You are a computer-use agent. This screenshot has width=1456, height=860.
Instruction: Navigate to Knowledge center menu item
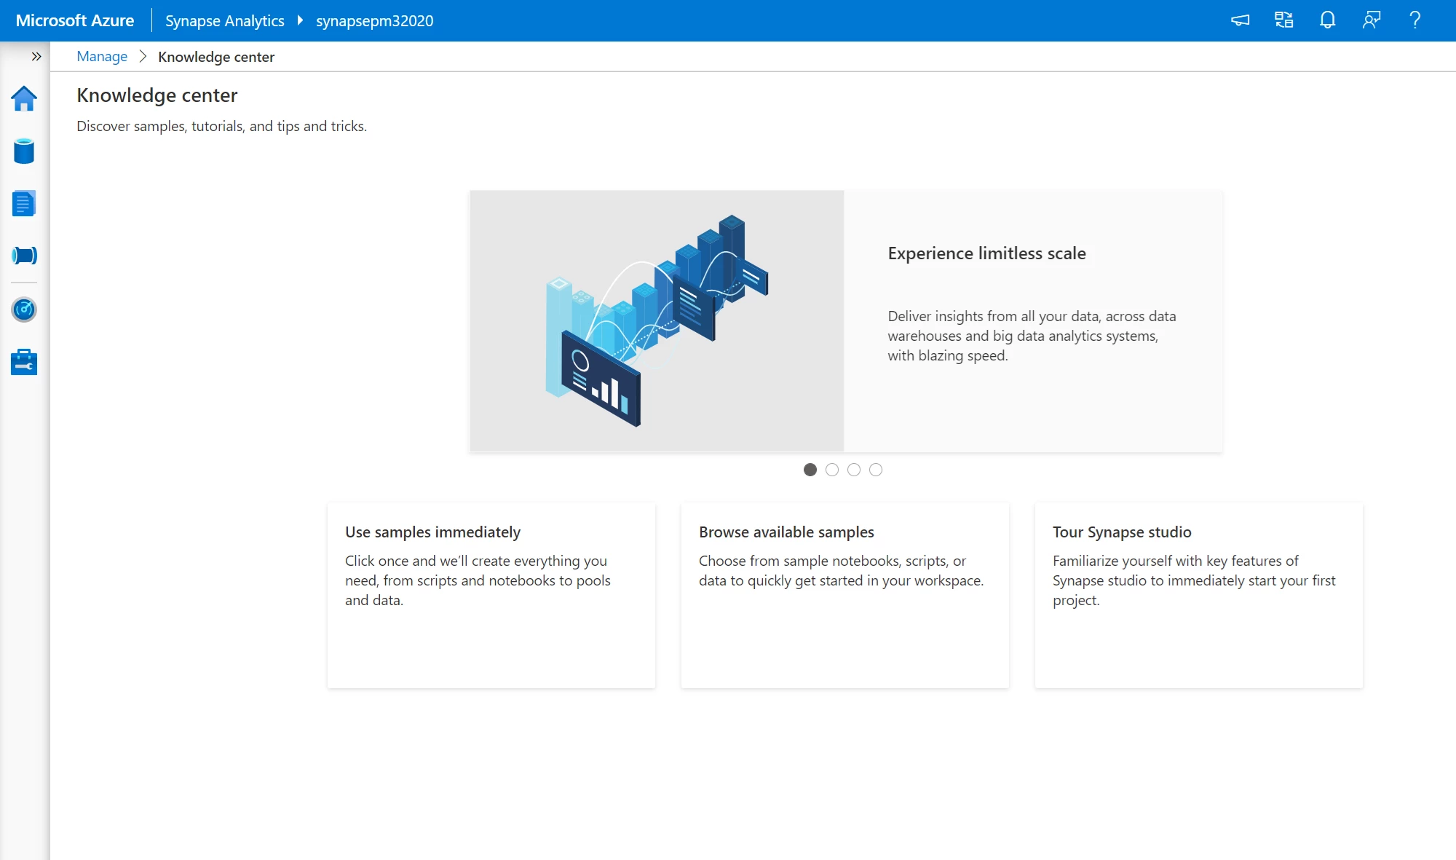coord(216,55)
